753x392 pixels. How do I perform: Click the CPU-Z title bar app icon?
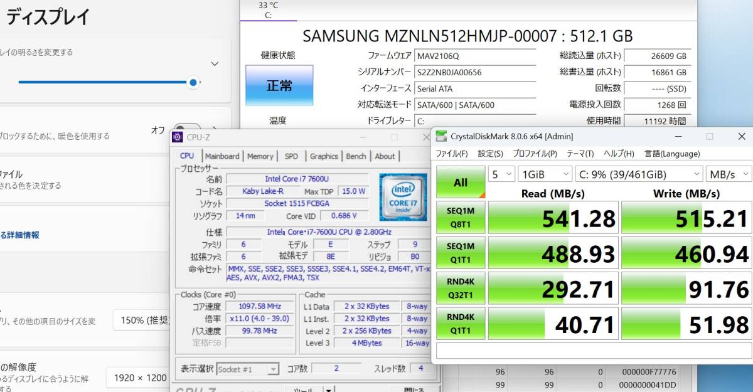coord(178,137)
